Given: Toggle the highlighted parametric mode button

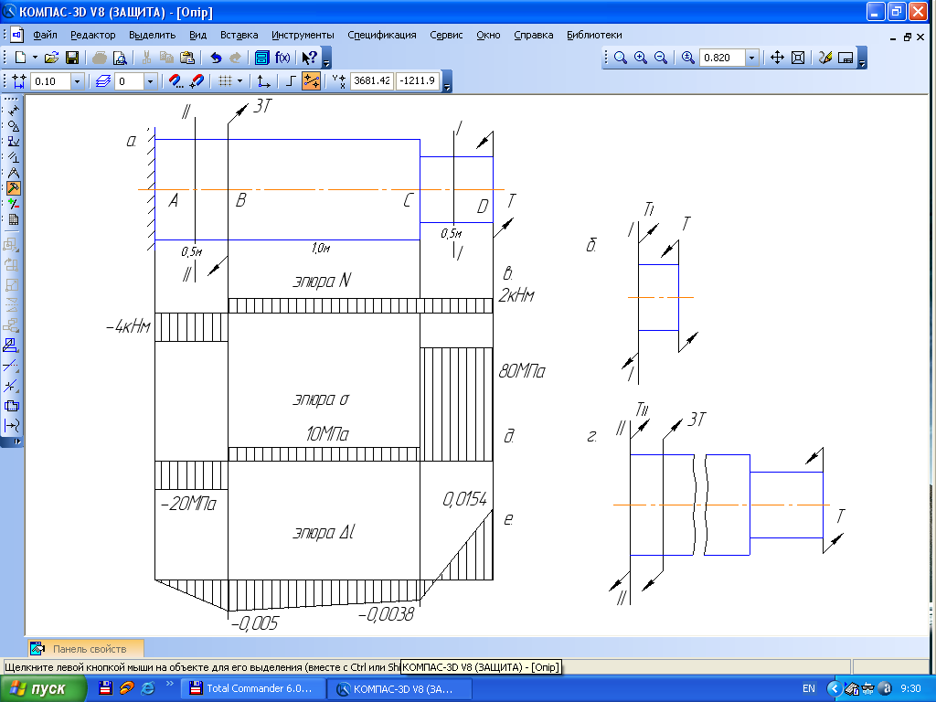Looking at the screenshot, I should tap(311, 81).
